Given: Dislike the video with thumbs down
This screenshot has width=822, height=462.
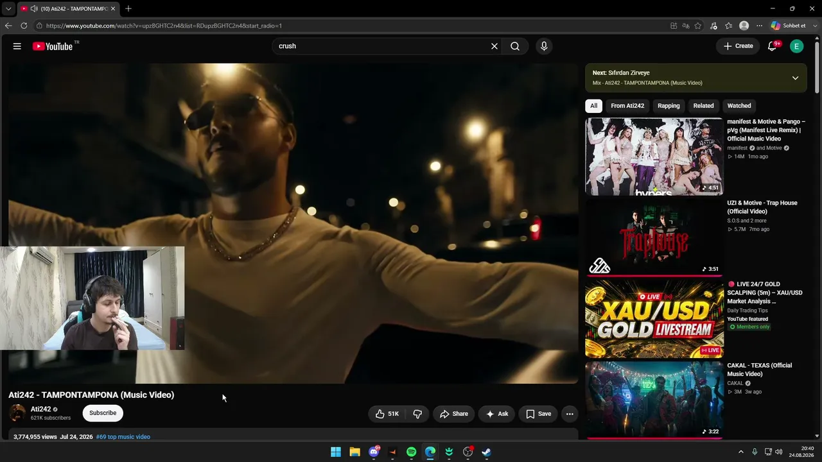Looking at the screenshot, I should pos(417,414).
